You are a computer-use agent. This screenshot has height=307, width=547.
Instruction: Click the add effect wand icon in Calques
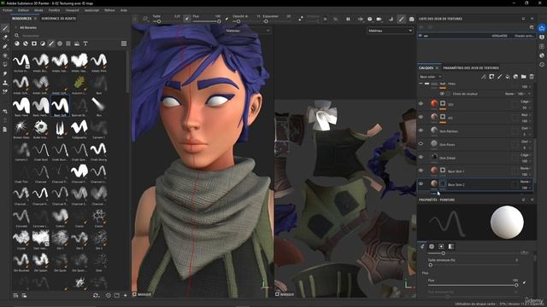click(484, 77)
